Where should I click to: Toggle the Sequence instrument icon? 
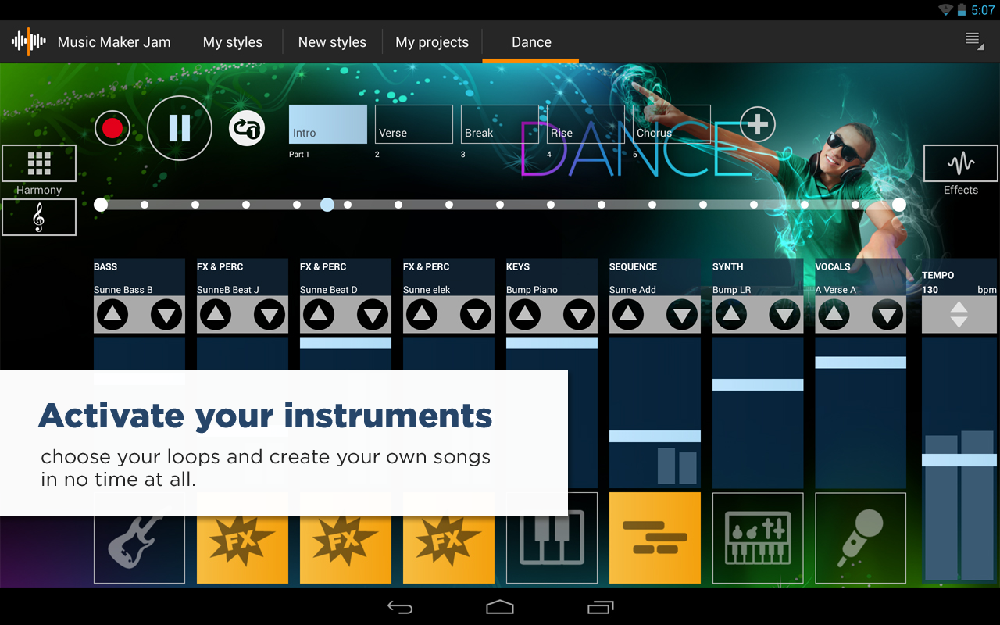point(655,538)
